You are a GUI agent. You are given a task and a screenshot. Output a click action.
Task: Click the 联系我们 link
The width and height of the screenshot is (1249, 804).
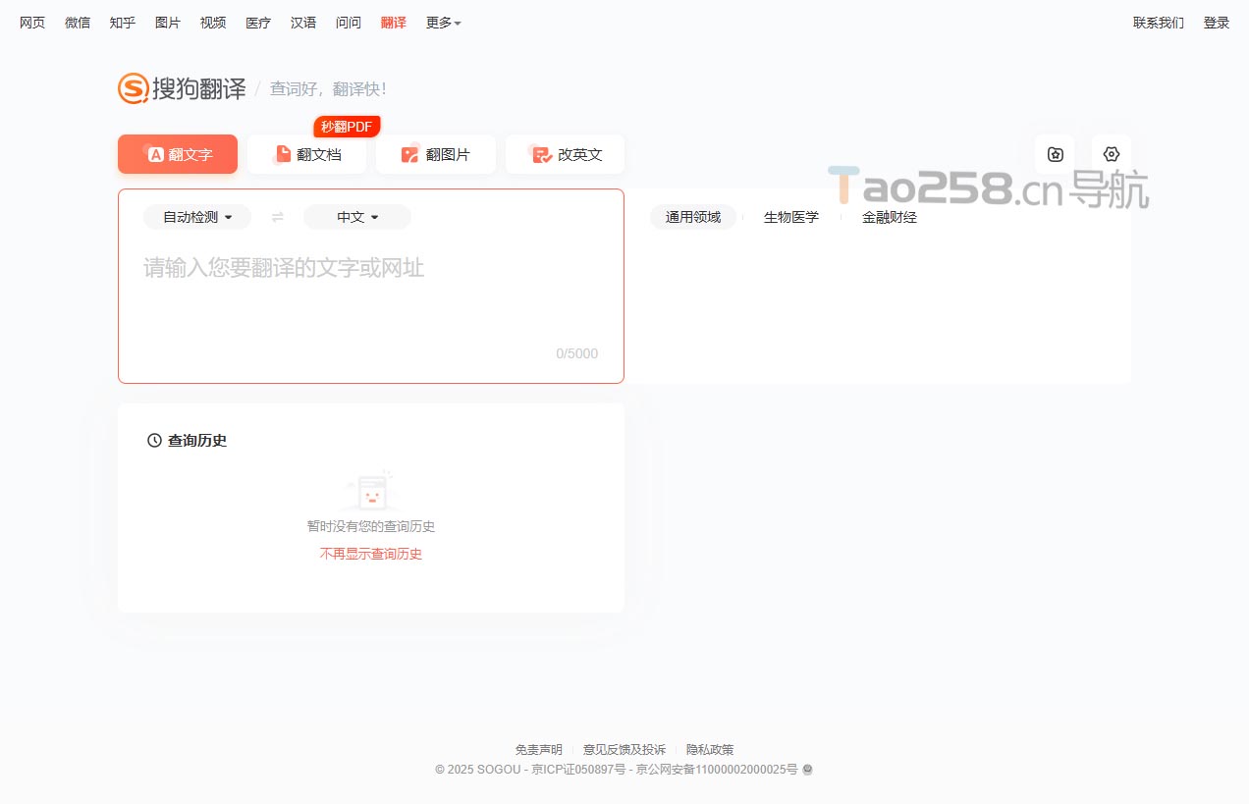click(1159, 23)
